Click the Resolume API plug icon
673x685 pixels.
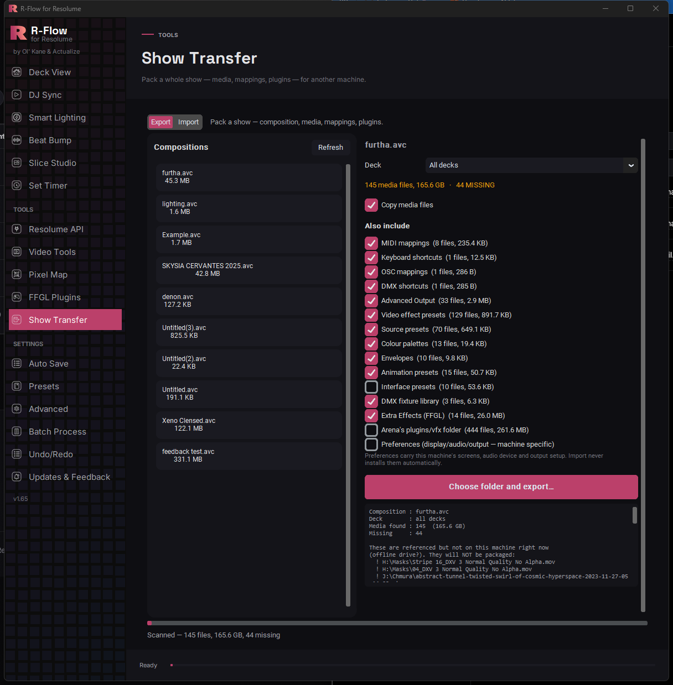pos(17,229)
